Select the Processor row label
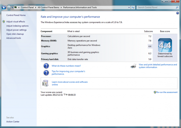 pyautogui.click(x=46, y=36)
